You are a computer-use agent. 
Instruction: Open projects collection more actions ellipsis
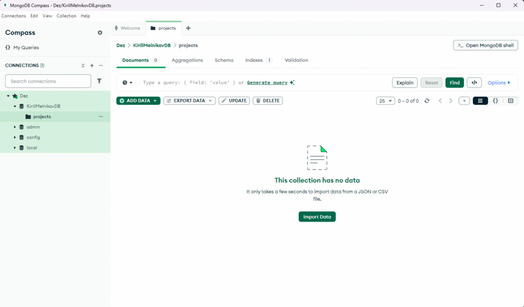(101, 117)
